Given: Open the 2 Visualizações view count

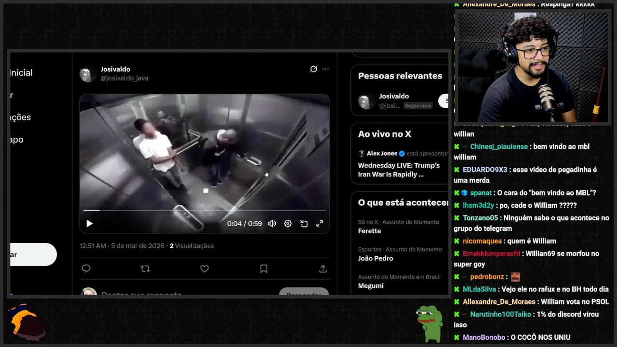Looking at the screenshot, I should pyautogui.click(x=191, y=246).
